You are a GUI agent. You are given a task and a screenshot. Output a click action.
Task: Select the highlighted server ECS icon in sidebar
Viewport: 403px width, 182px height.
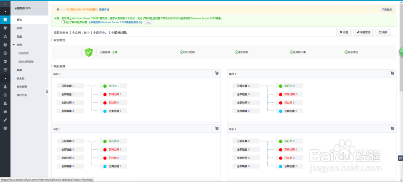point(5,20)
